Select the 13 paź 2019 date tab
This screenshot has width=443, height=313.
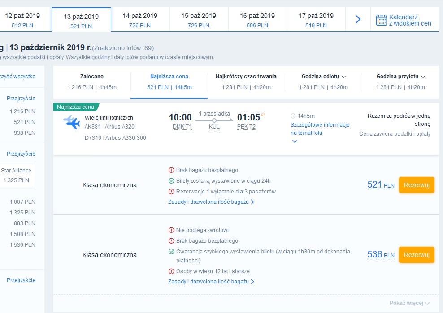[81, 20]
